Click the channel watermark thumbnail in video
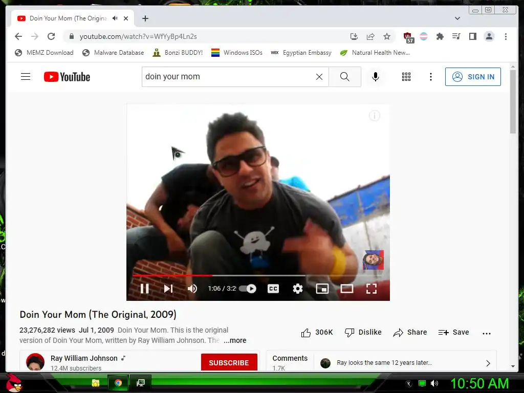The height and width of the screenshot is (393, 524). tap(373, 259)
